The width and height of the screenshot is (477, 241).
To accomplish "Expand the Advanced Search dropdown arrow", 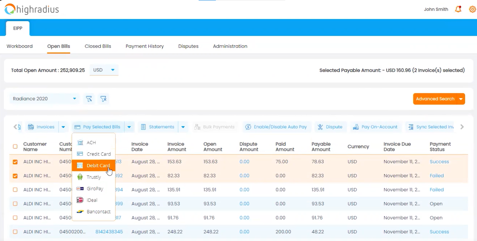I will pyautogui.click(x=461, y=99).
